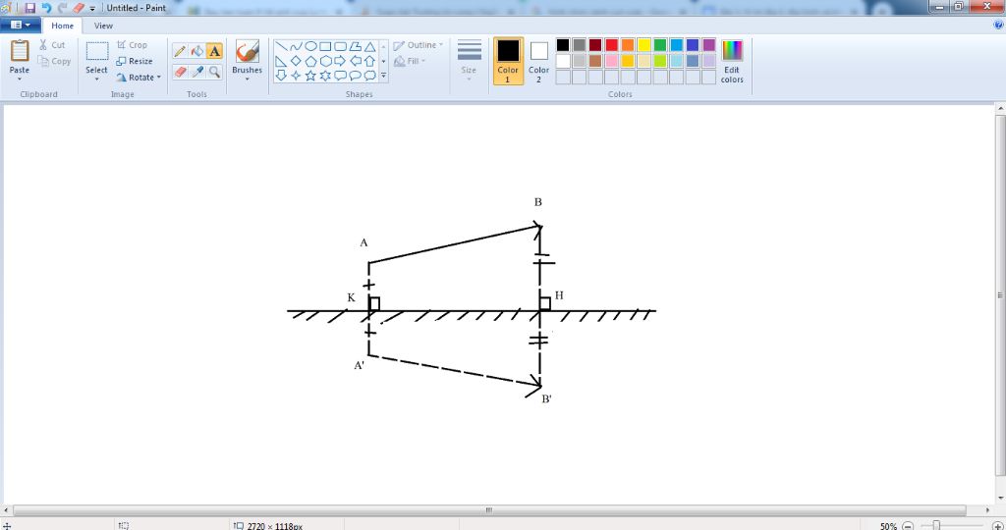Click the zoom slider handle
Image resolution: width=1006 pixels, height=530 pixels.
tap(936, 525)
